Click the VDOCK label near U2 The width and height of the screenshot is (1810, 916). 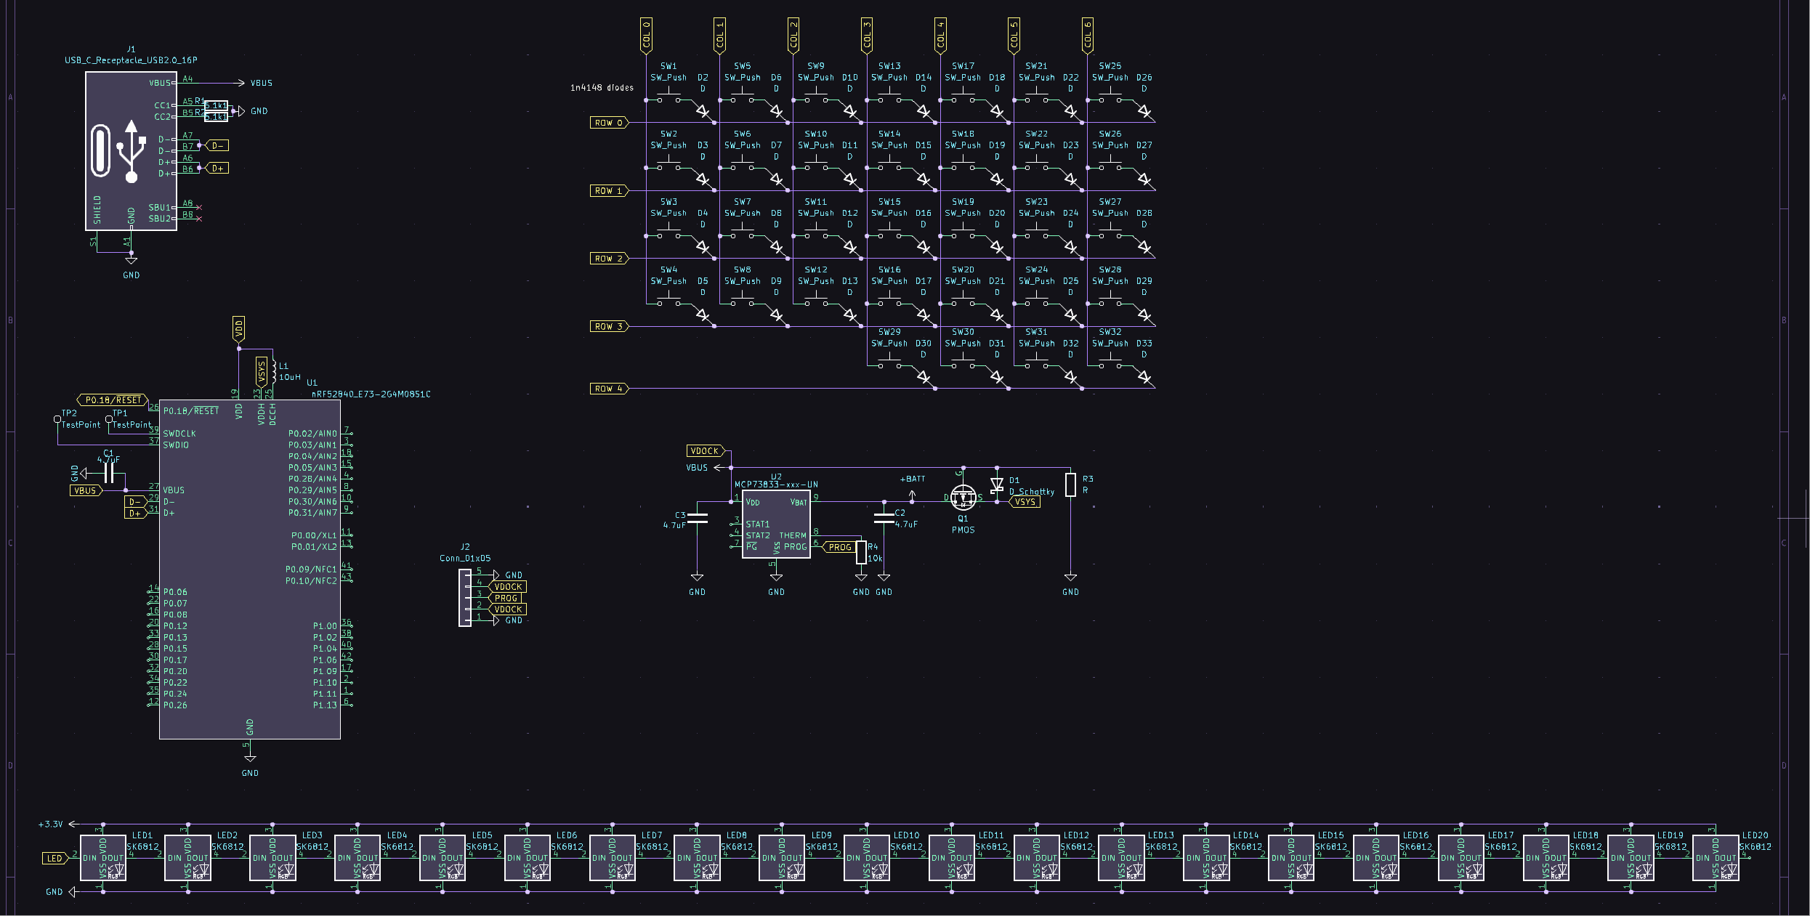coord(703,450)
